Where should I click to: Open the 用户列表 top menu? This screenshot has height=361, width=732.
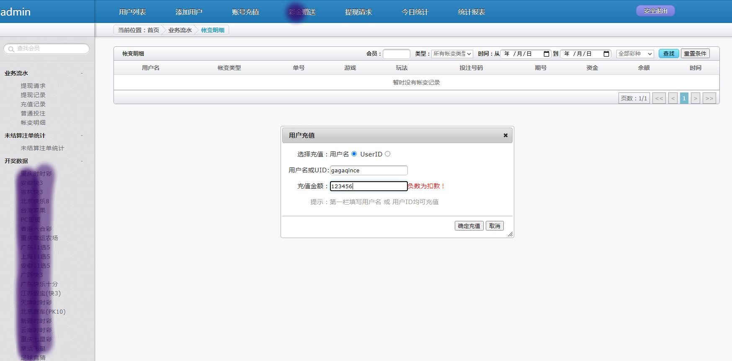tap(132, 12)
